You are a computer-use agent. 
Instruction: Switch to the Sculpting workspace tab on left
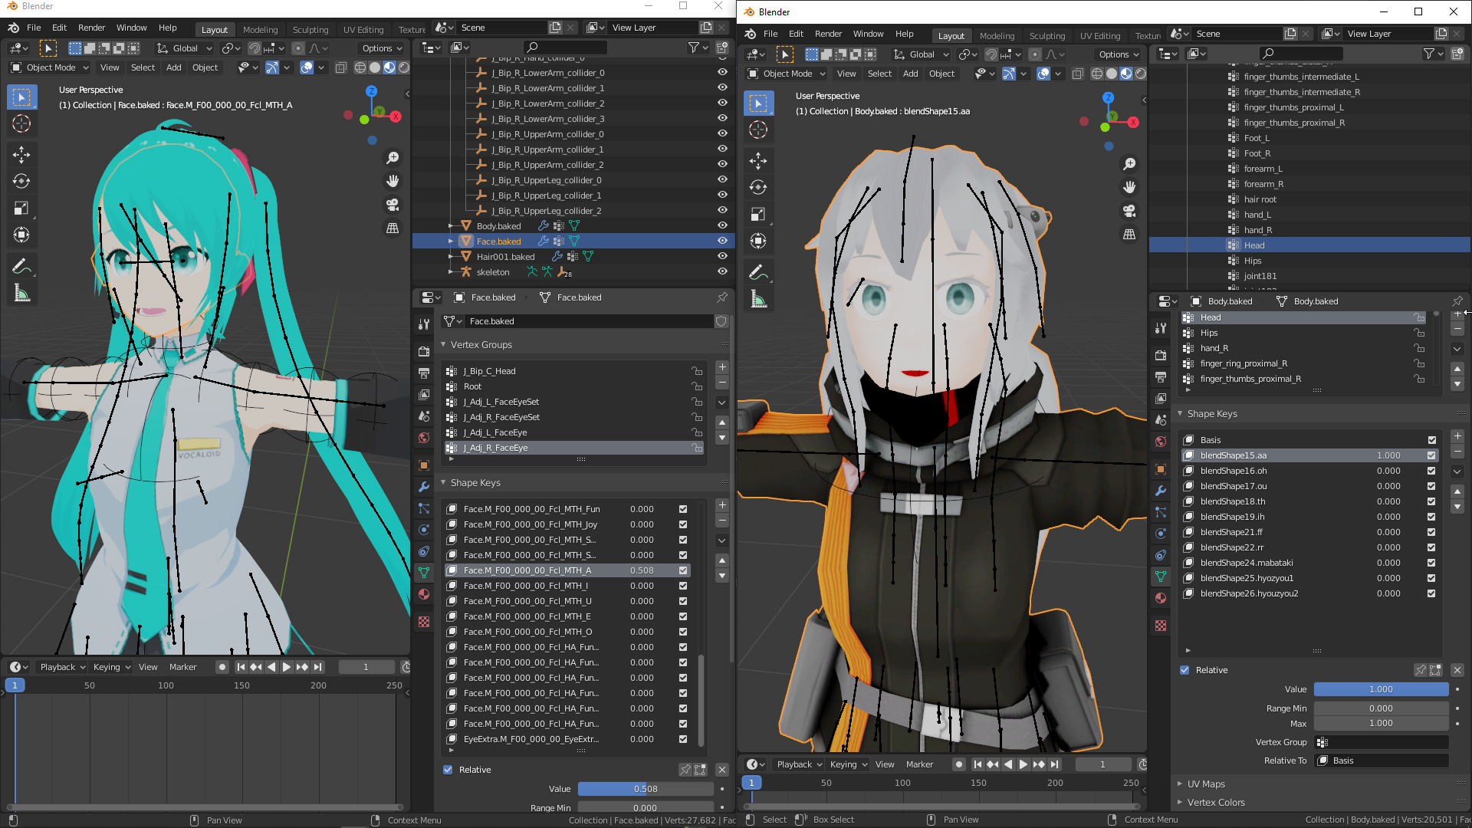point(310,29)
